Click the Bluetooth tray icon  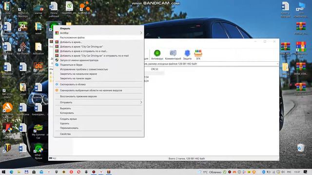(264, 172)
